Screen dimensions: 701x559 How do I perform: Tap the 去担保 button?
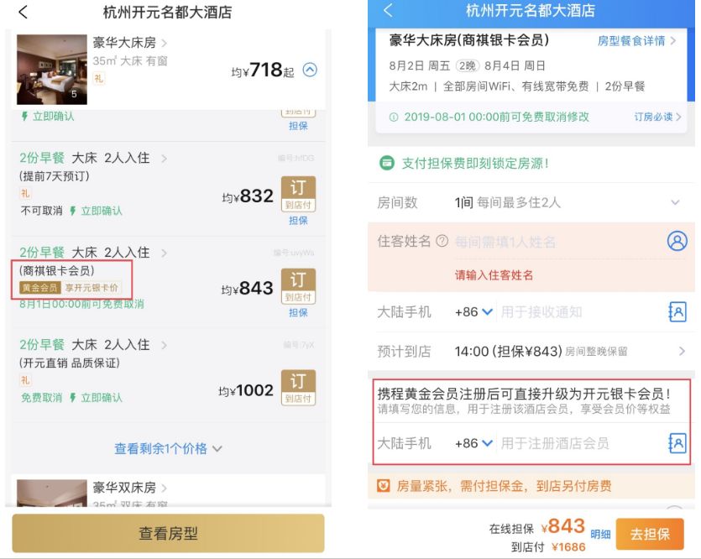point(650,534)
